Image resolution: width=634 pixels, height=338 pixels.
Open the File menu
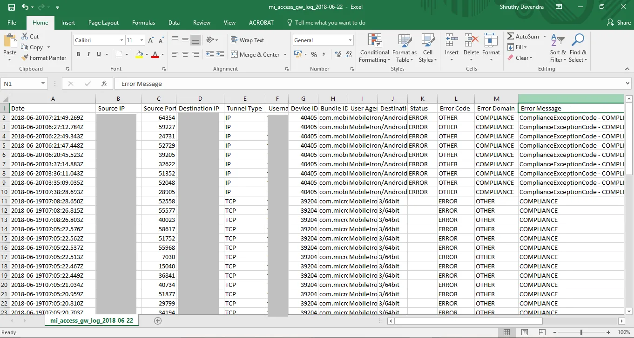pos(12,22)
